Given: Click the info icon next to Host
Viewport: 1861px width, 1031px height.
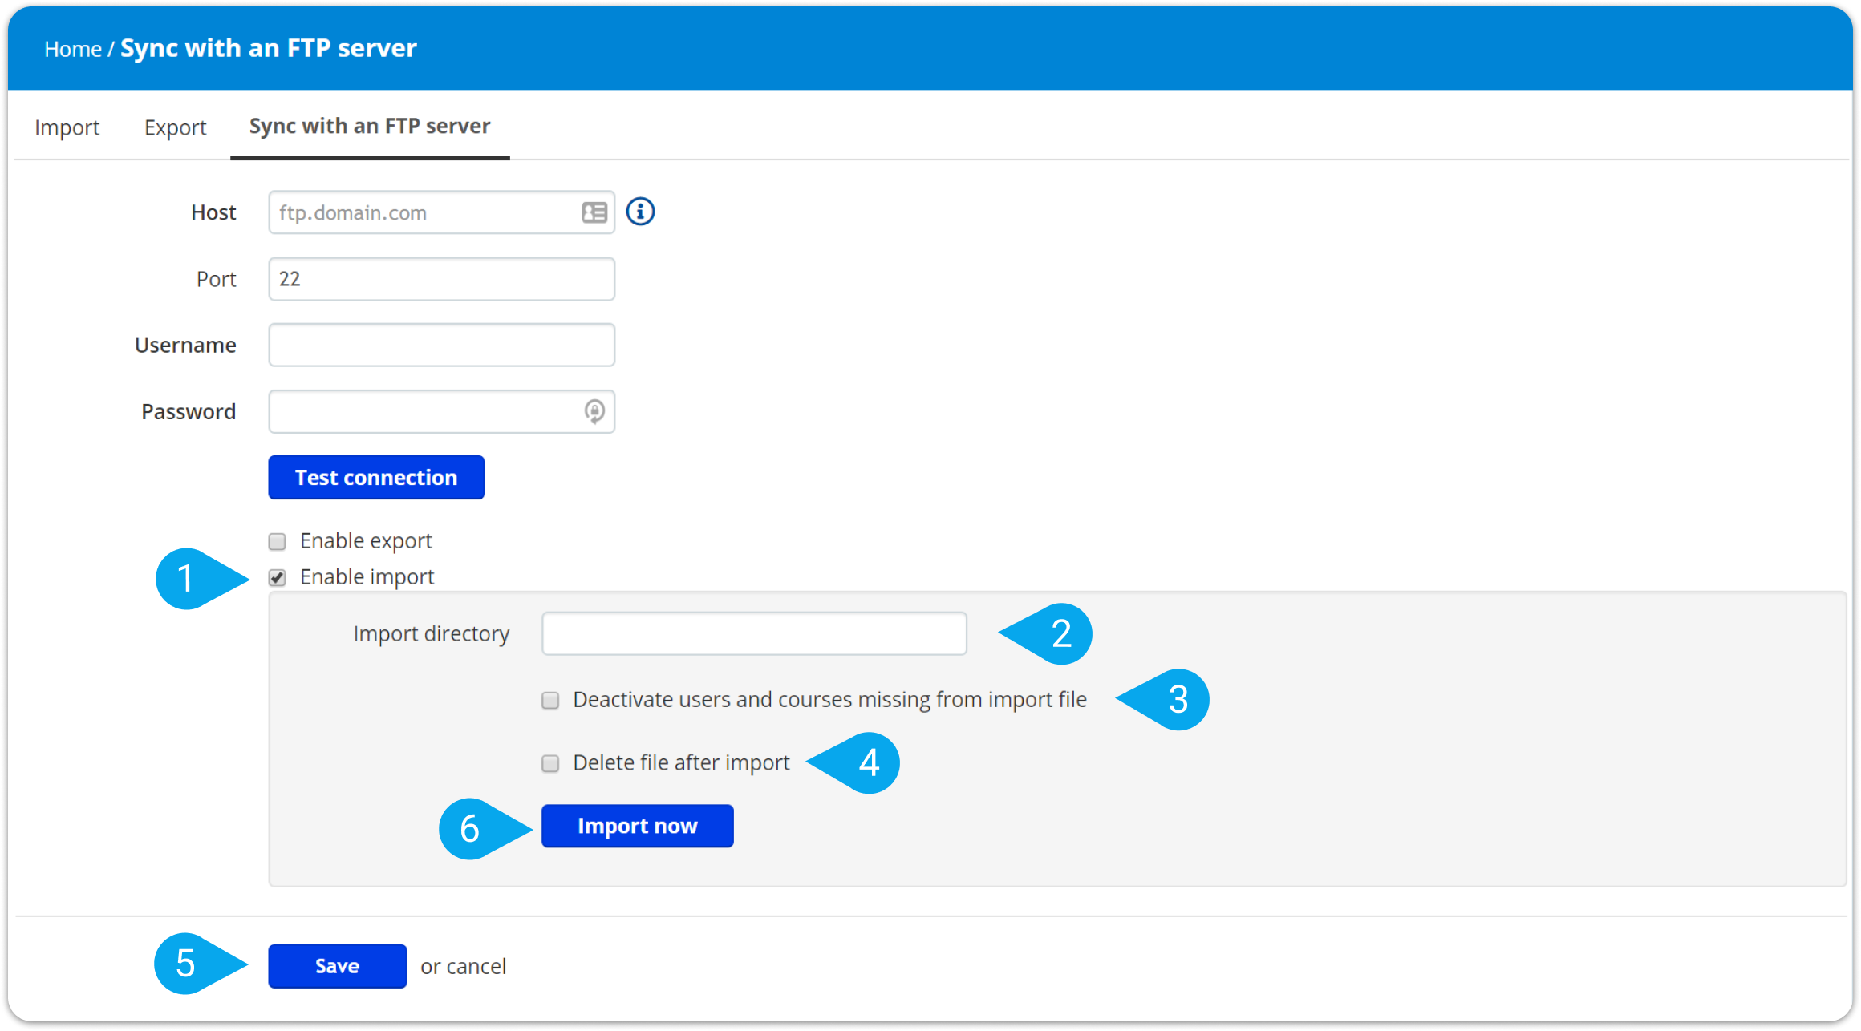Looking at the screenshot, I should tap(640, 212).
